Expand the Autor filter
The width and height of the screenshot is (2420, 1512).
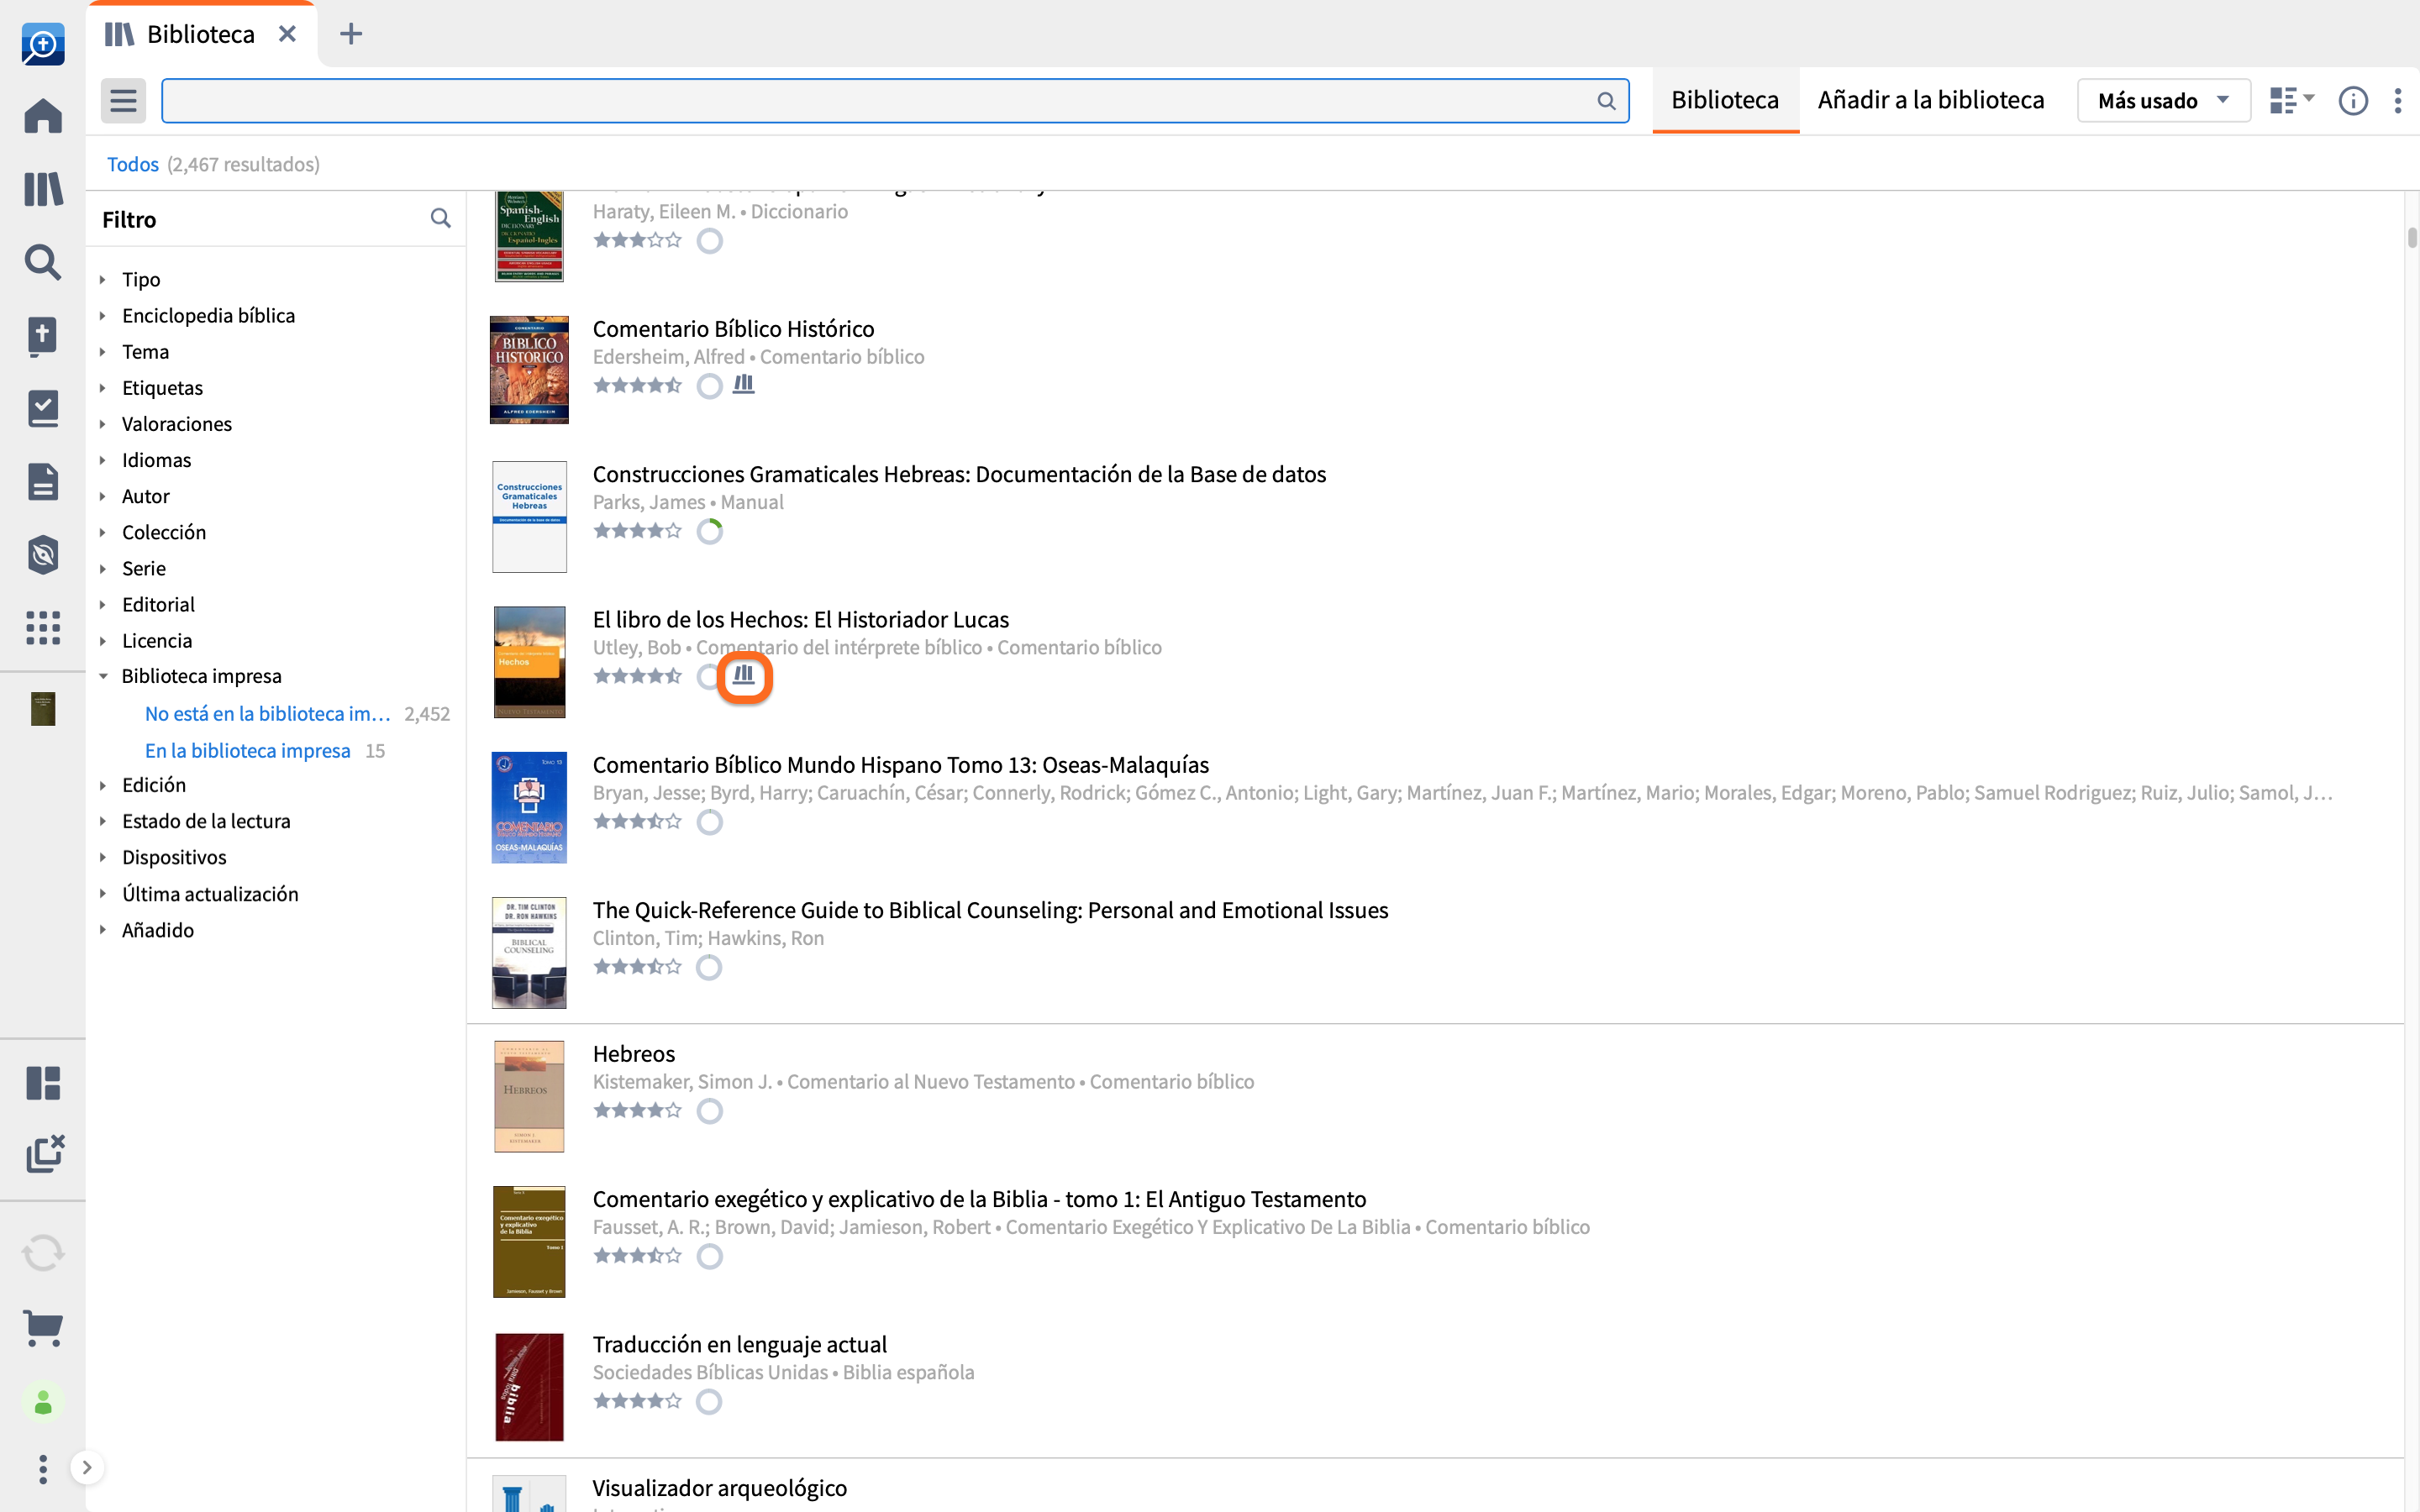coord(103,496)
